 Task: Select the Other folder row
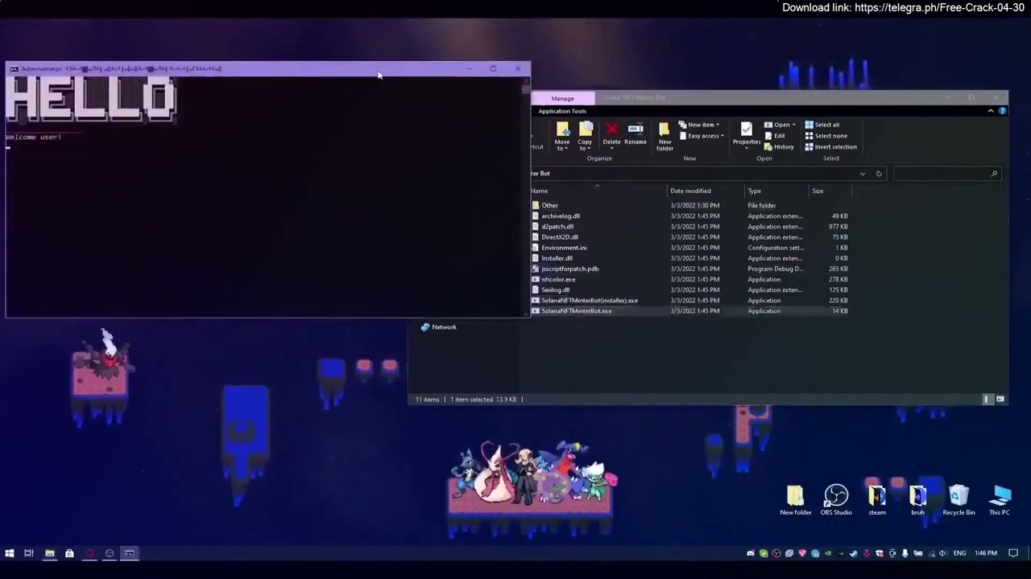(689, 205)
